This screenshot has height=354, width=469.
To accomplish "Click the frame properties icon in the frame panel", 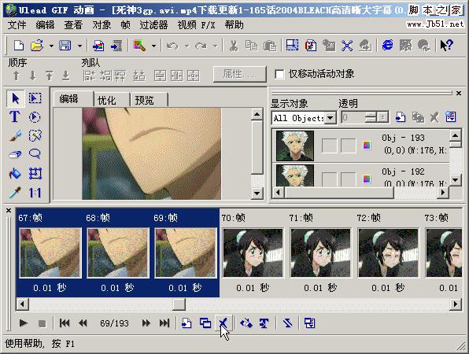I will [x=309, y=323].
